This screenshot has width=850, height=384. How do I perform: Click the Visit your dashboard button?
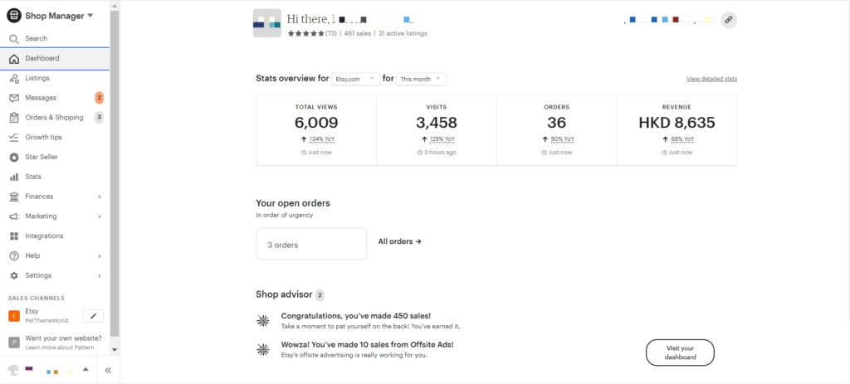pos(680,352)
